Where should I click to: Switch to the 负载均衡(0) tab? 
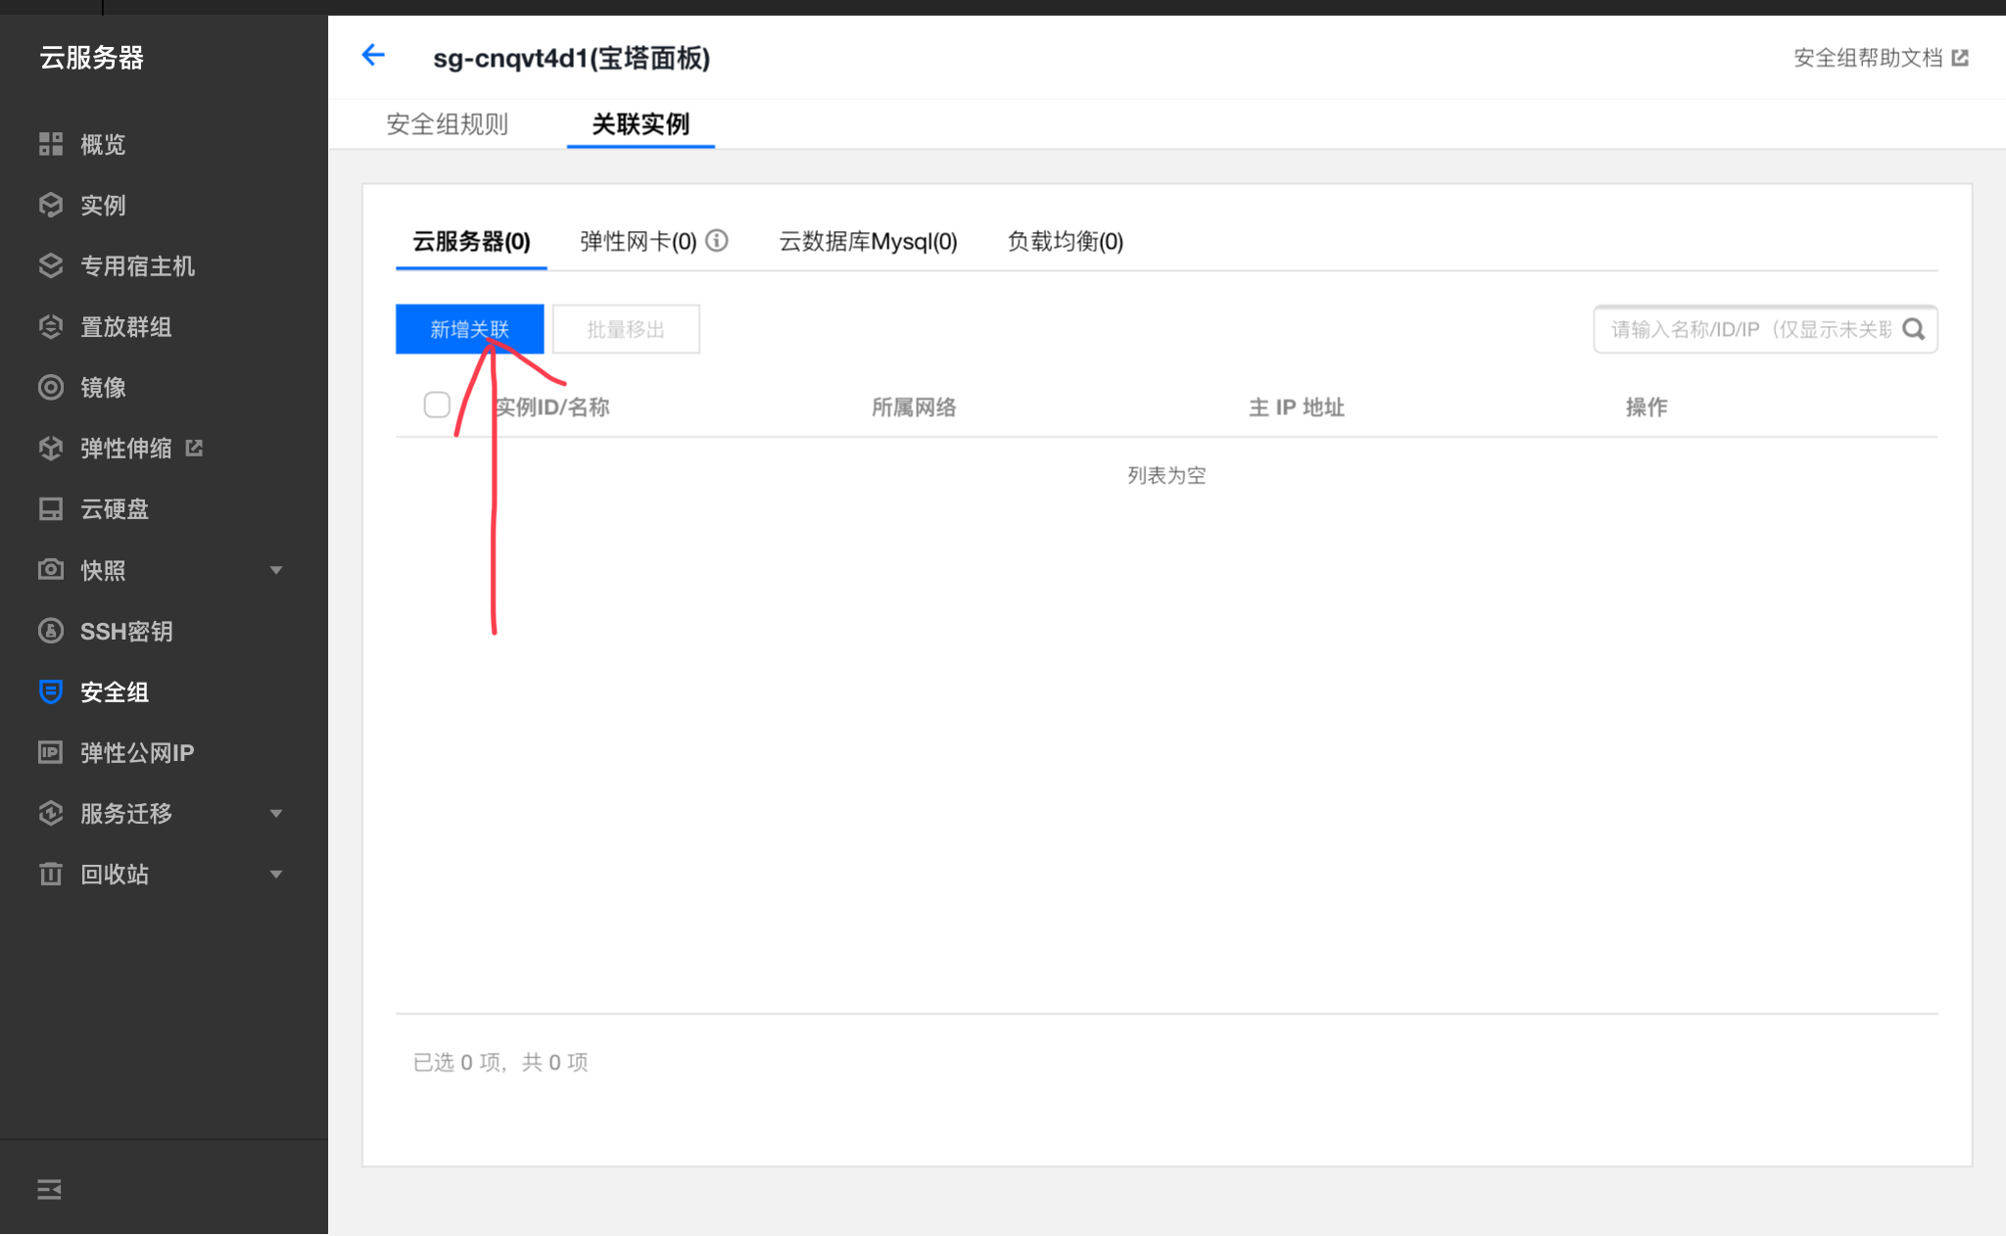tap(1063, 241)
